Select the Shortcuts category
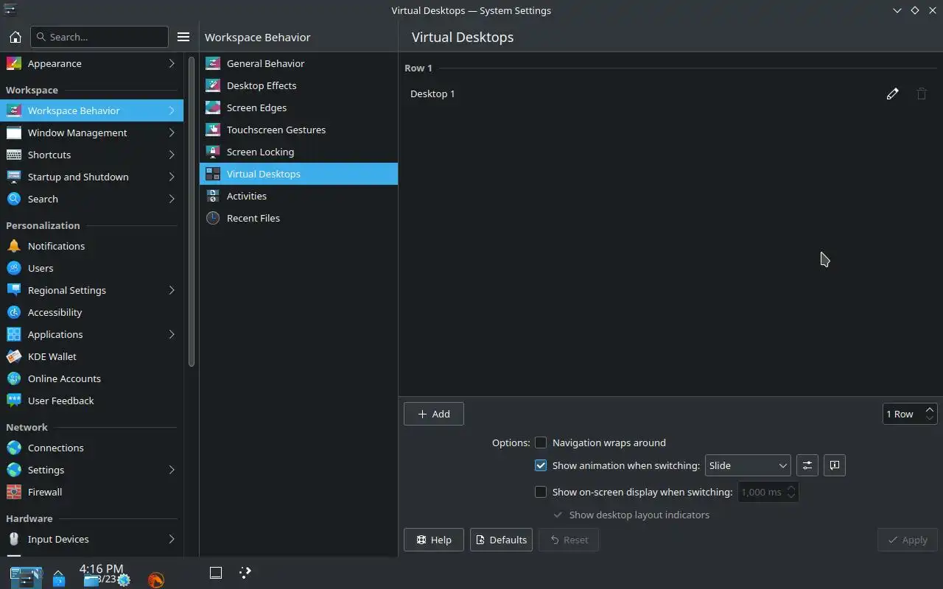This screenshot has width=943, height=589. pyautogui.click(x=91, y=155)
